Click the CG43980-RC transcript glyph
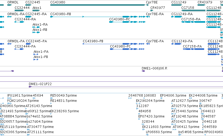 point(127,22)
